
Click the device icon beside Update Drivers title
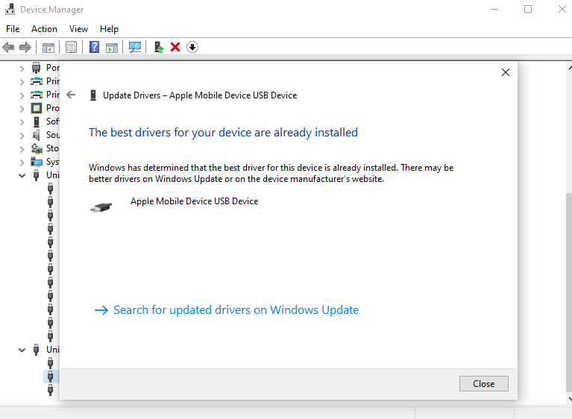point(93,95)
